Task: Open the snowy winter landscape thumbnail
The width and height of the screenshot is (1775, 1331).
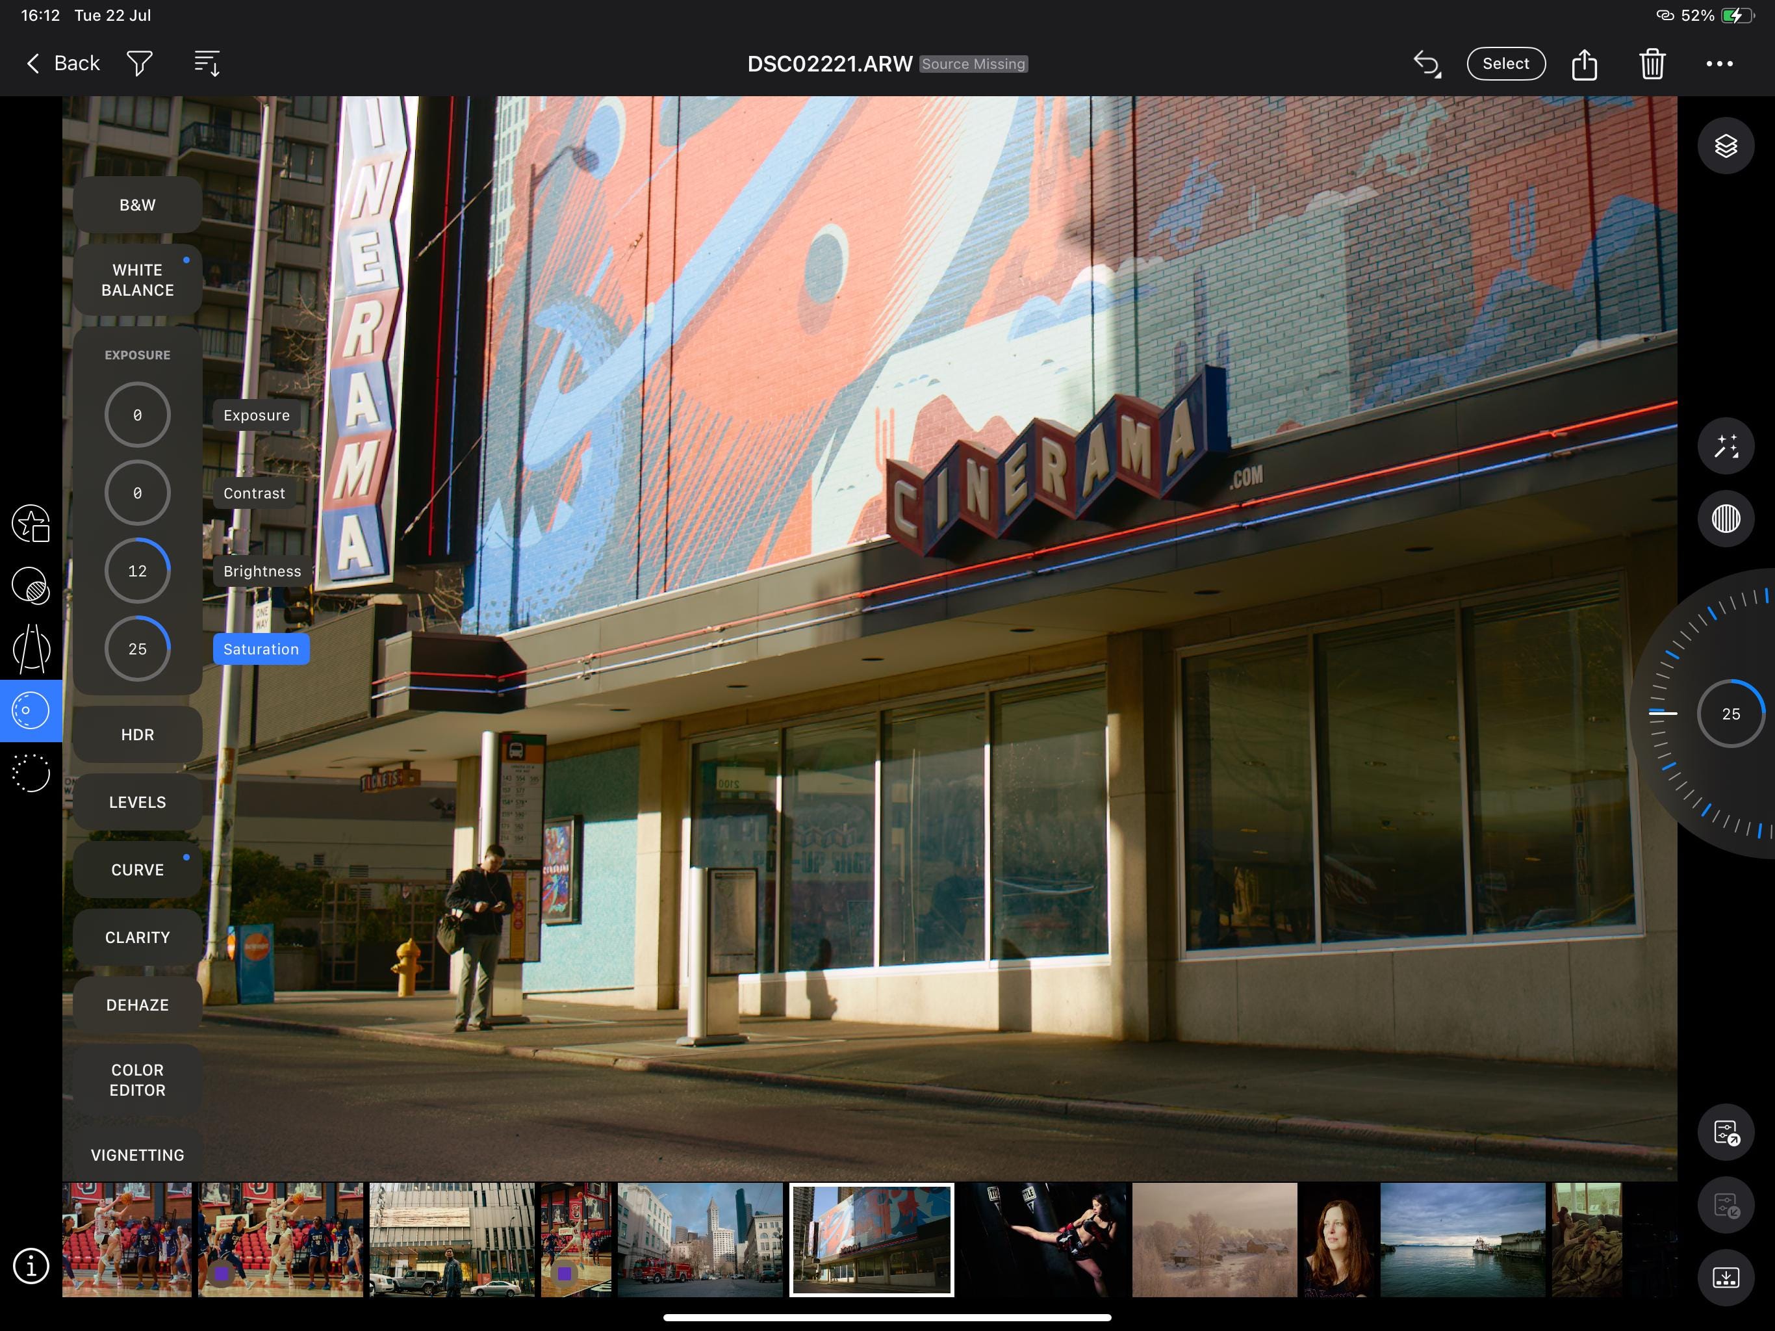Action: point(1214,1239)
